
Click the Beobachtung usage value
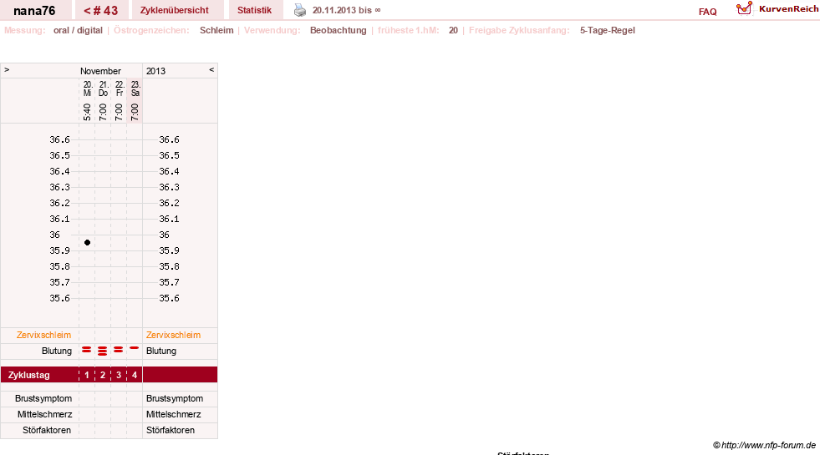(x=339, y=30)
